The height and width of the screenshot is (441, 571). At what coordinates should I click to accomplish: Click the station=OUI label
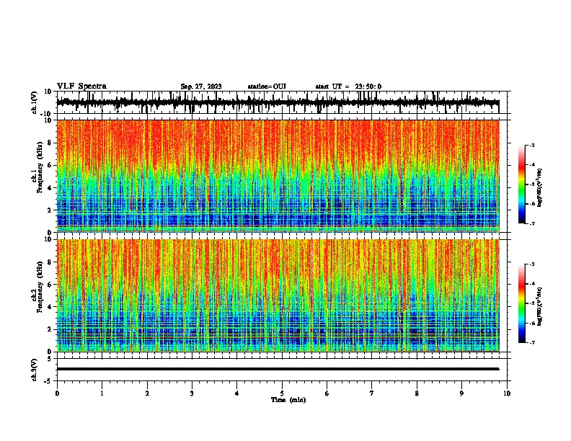click(x=267, y=86)
